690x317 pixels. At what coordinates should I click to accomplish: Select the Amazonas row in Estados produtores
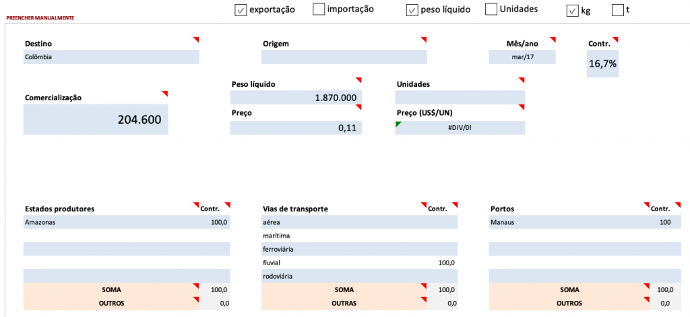tap(127, 222)
